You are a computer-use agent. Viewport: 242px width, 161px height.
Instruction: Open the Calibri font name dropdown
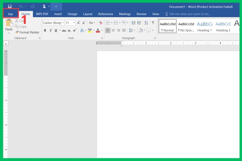pos(63,23)
